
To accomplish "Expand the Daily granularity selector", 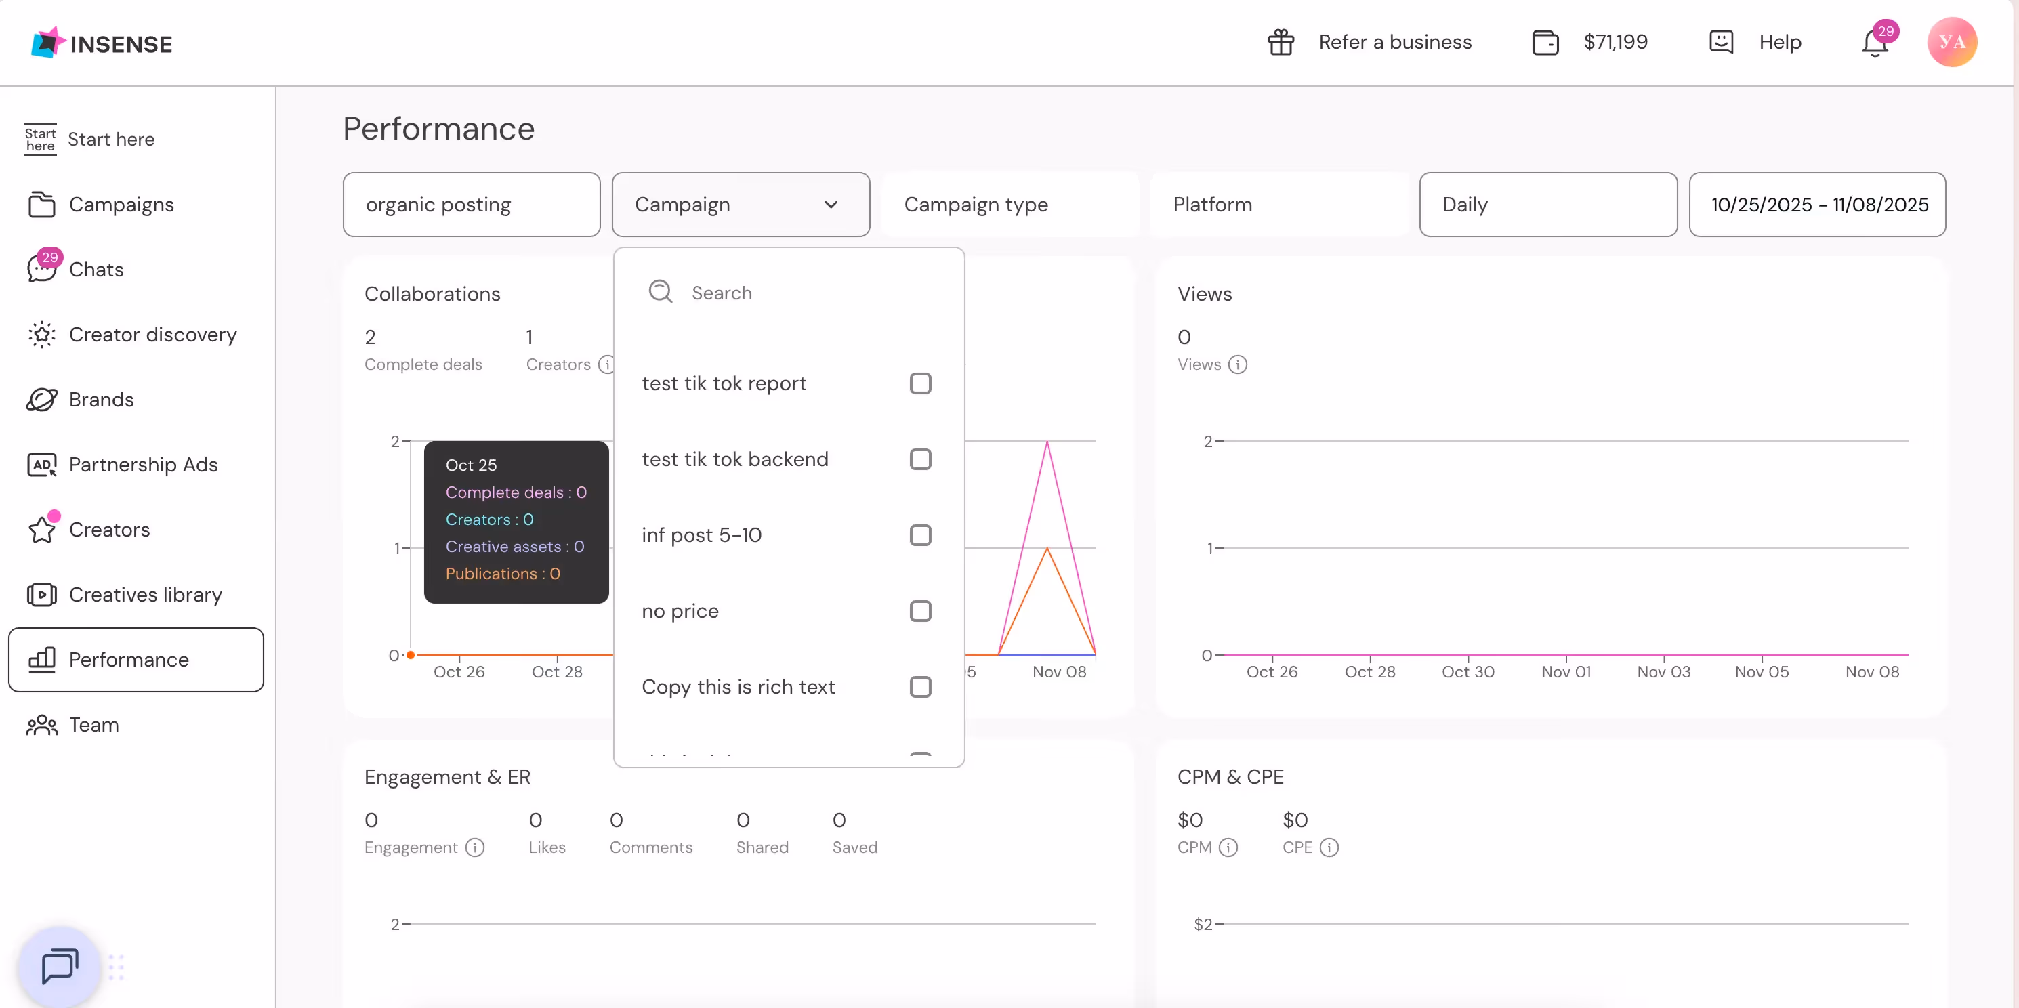I will click(1547, 205).
